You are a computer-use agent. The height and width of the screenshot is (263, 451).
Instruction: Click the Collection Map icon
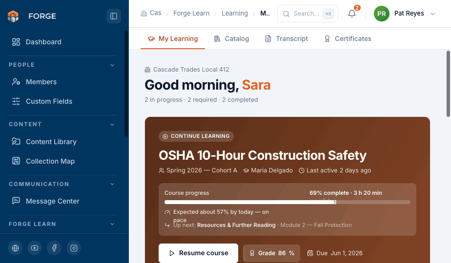tap(16, 161)
